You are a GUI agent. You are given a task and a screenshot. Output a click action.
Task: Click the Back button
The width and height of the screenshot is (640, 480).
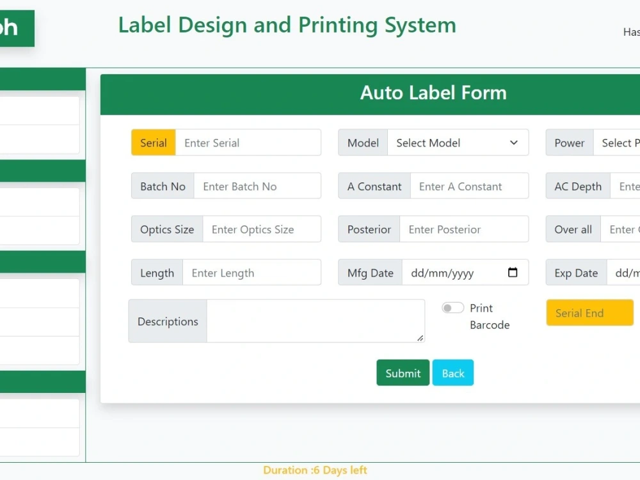pyautogui.click(x=452, y=372)
